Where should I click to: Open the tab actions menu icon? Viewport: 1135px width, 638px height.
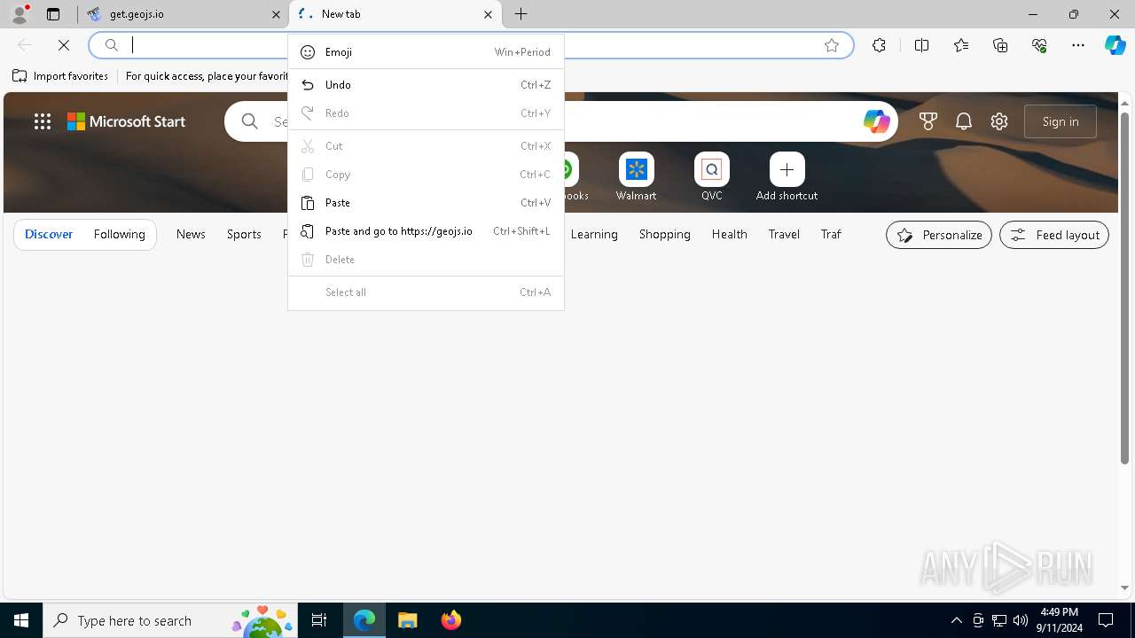[53, 14]
